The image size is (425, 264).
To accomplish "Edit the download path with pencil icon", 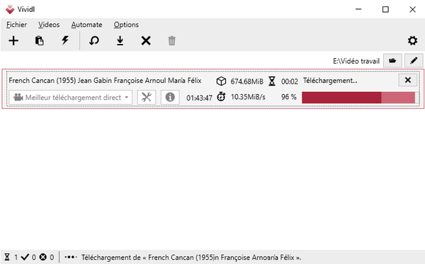I will point(414,60).
